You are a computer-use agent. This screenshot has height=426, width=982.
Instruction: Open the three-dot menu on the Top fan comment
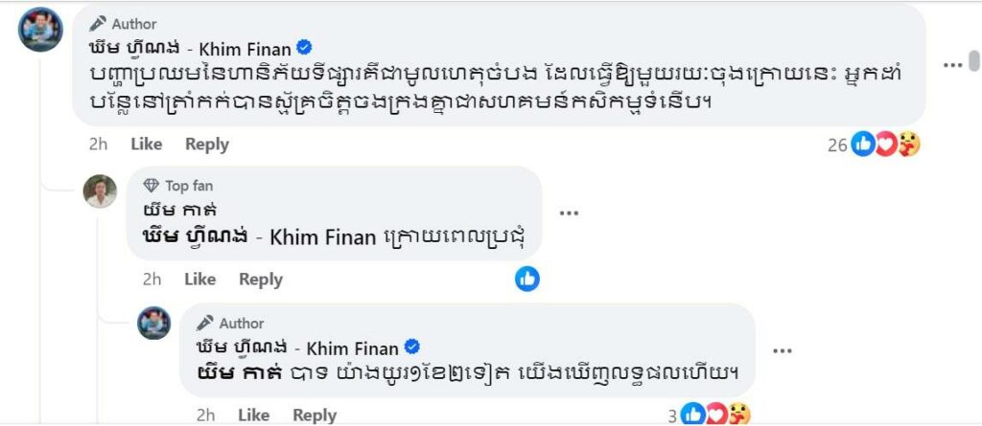click(x=569, y=213)
